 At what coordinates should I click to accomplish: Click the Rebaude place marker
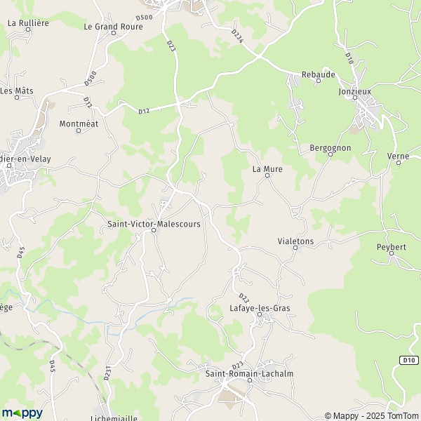(x=319, y=81)
